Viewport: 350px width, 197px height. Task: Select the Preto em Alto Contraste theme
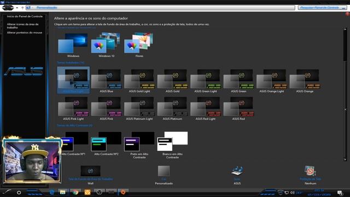click(139, 145)
